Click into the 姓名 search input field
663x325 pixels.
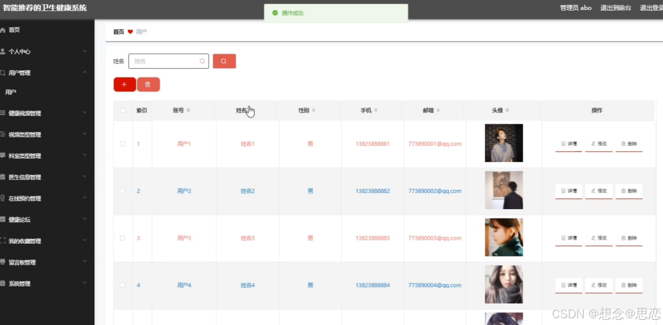pyautogui.click(x=168, y=61)
